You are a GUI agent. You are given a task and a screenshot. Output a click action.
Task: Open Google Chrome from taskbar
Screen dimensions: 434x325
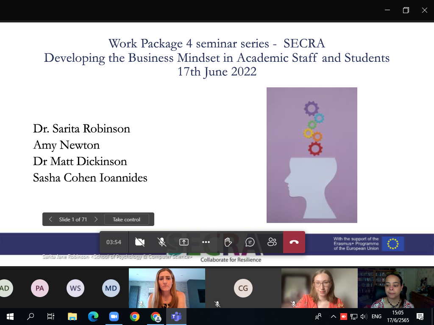[x=134, y=317]
